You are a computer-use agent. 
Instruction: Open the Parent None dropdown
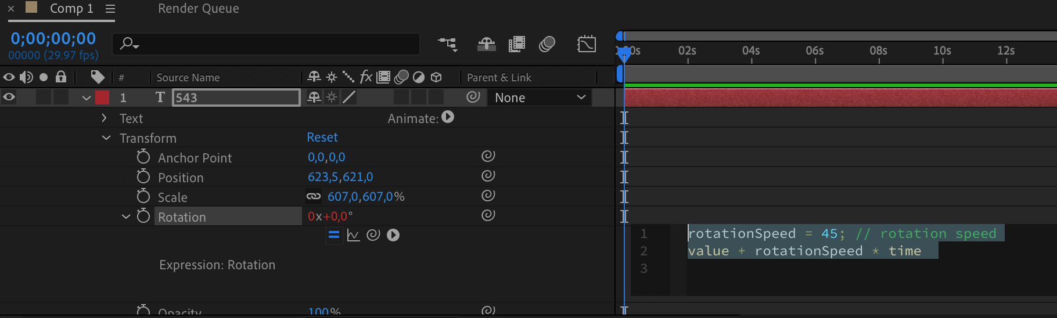(x=540, y=97)
